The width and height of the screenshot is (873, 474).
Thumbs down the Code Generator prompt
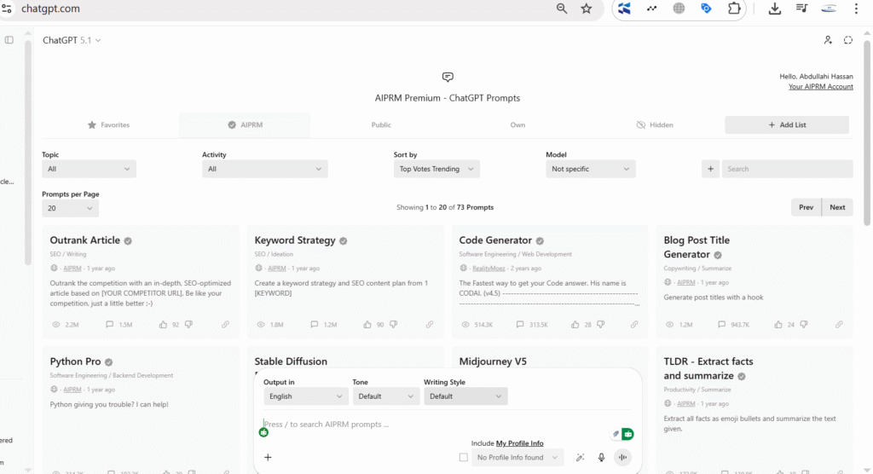coord(601,324)
